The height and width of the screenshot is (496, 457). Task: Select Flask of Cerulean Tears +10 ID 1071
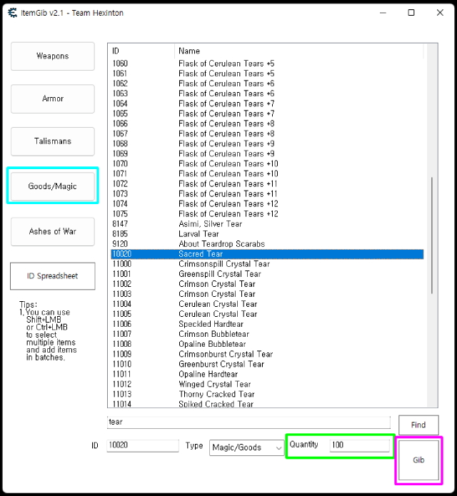(267, 174)
